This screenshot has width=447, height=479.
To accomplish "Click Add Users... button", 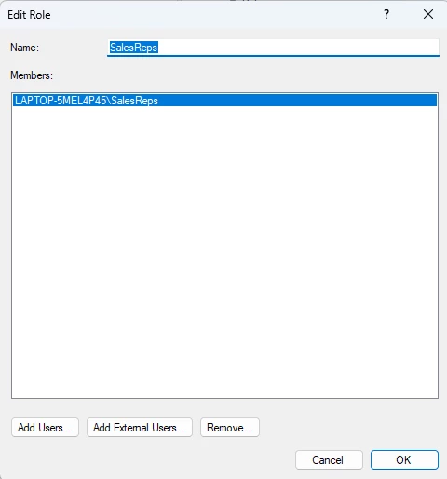I will coord(45,428).
